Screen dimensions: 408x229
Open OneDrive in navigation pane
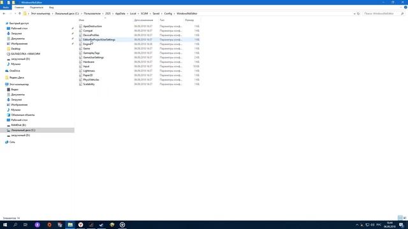click(x=15, y=71)
